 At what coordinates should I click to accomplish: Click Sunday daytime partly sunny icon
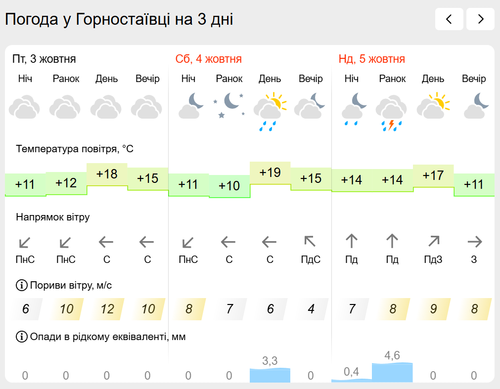(433, 106)
